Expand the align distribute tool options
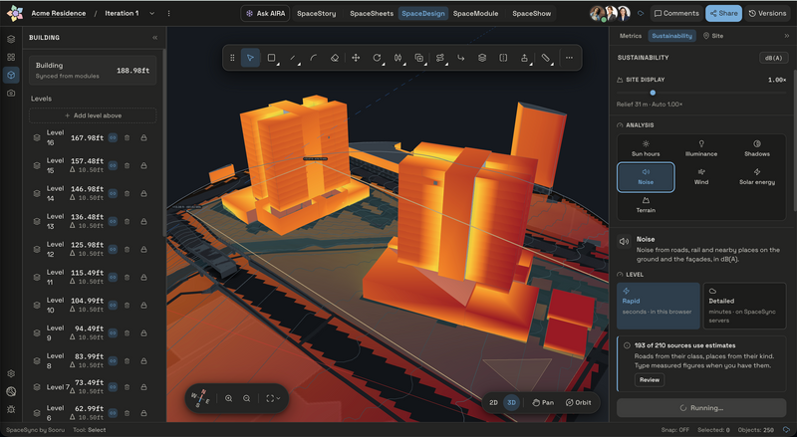Viewport: 797px width, 437px height. (x=440, y=58)
